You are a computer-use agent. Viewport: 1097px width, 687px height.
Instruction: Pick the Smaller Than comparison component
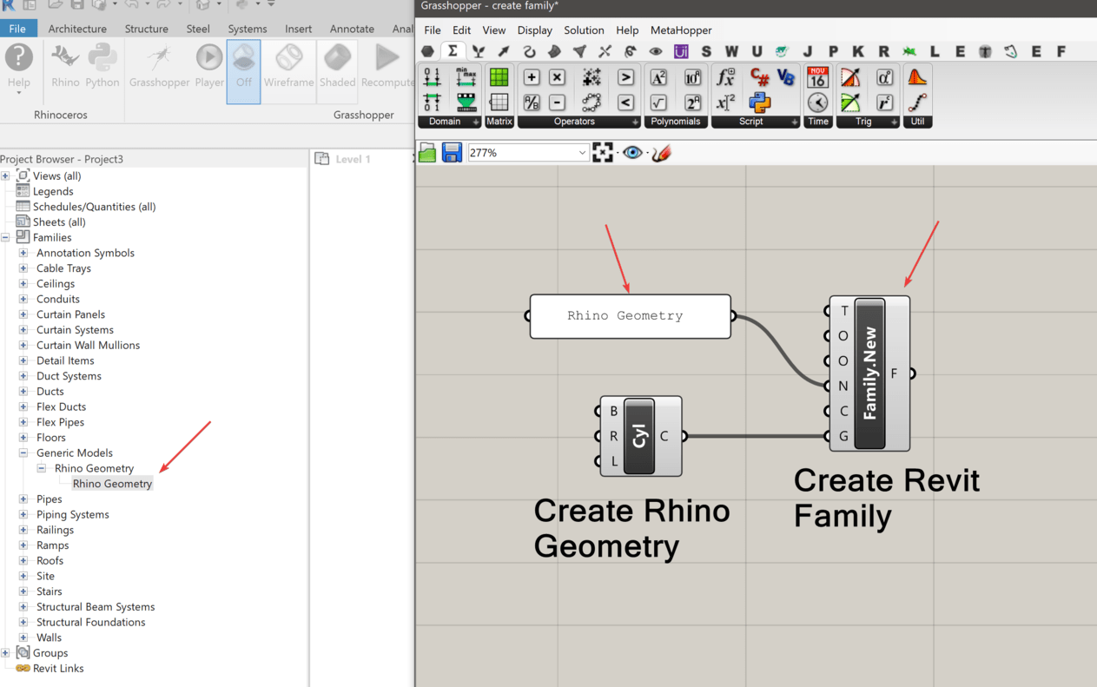tap(625, 102)
